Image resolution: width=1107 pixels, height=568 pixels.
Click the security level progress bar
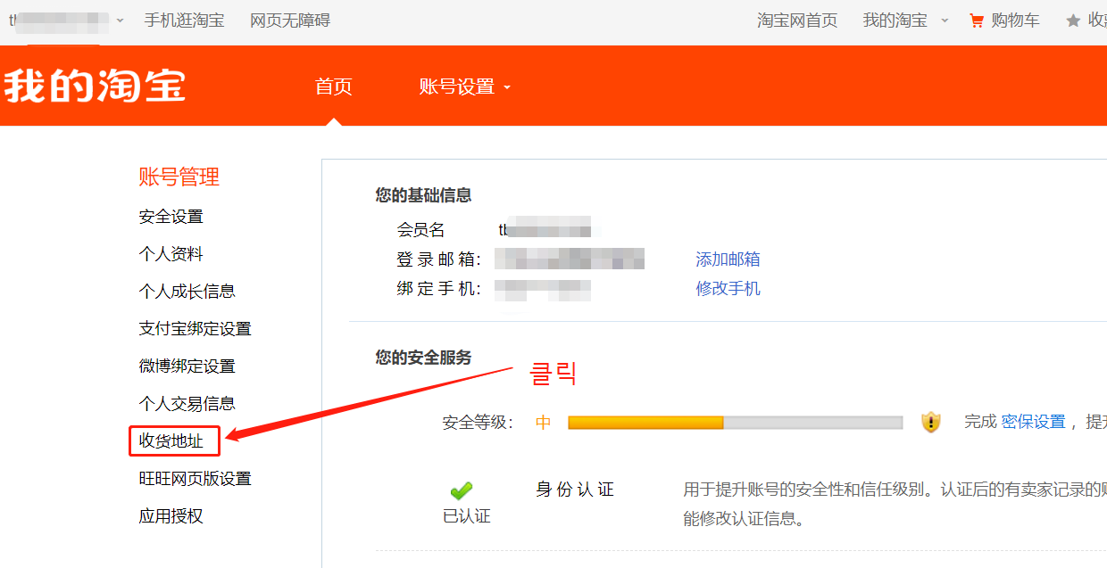click(736, 423)
